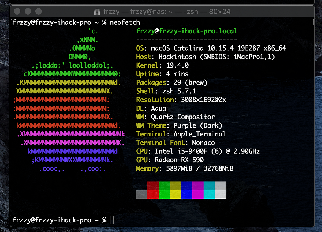322x232 pixels.
Task: Click the WM: Quartz Compositor line
Action: click(175, 117)
